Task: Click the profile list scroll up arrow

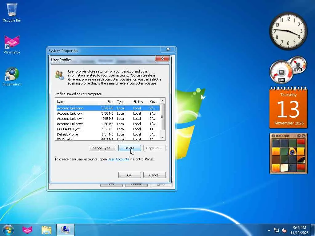Action: click(162, 101)
